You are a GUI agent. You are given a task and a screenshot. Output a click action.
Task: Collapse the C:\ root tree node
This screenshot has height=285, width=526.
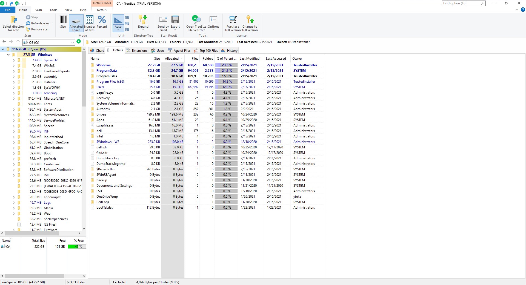click(3, 49)
